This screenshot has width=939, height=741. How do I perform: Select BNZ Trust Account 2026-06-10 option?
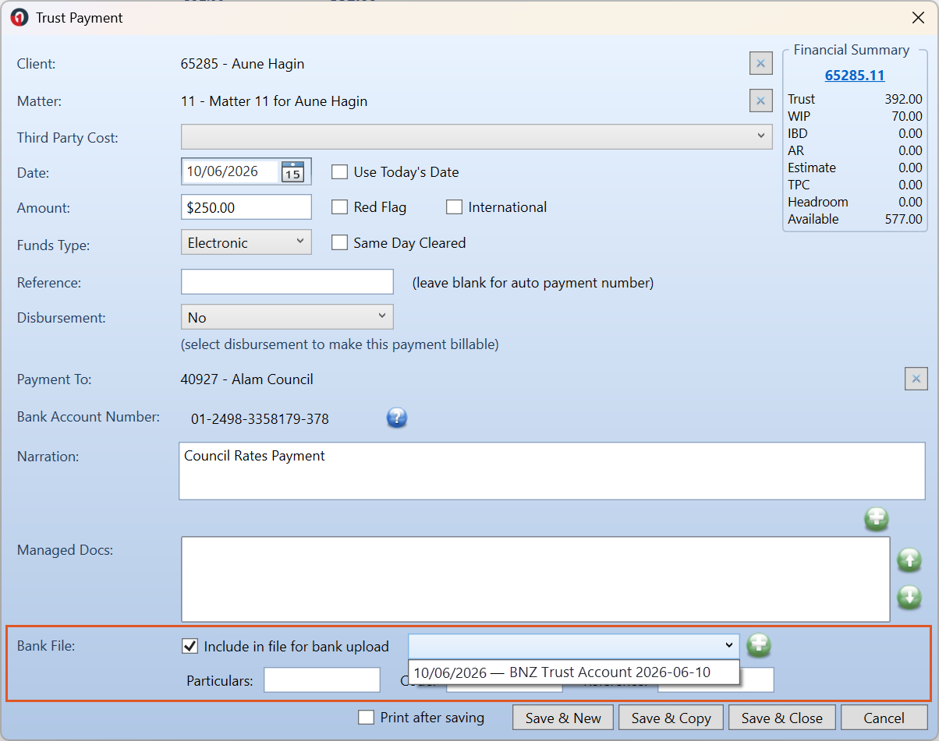point(574,672)
